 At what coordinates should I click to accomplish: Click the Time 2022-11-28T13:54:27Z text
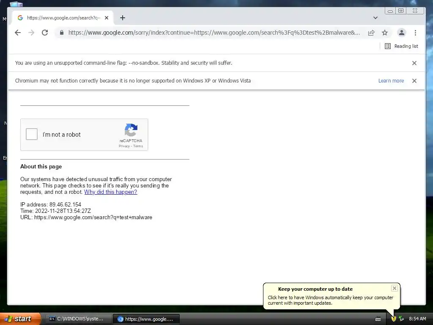coord(55,211)
